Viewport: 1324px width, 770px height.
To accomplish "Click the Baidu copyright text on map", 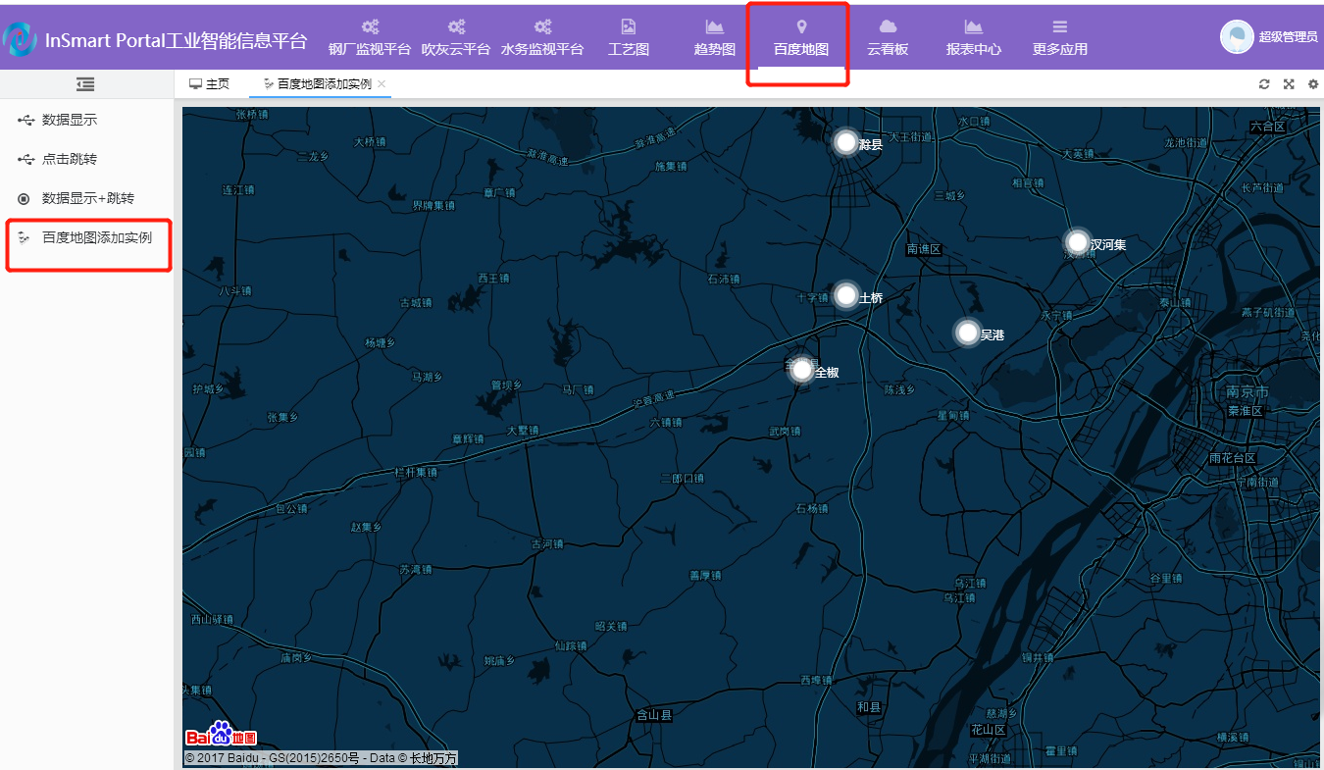I will 320,758.
